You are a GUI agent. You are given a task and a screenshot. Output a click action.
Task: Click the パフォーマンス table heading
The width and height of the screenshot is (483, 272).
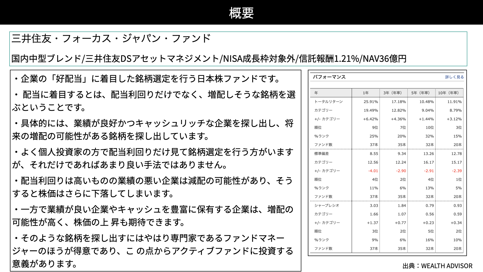(x=329, y=77)
